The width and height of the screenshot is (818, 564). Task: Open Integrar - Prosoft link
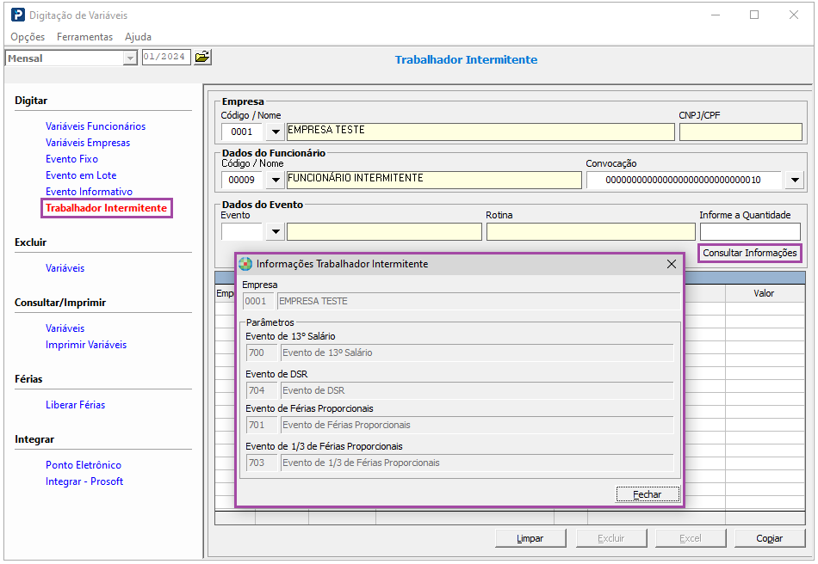coord(84,481)
